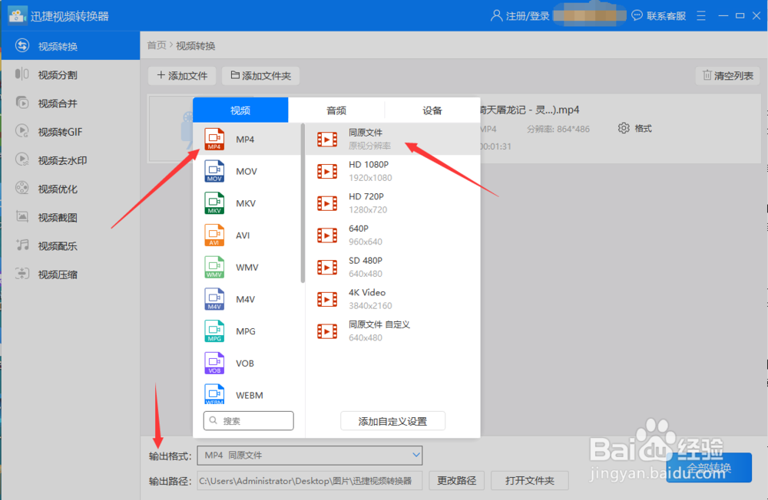Open 视频分割 in the sidebar
The image size is (768, 500).
(71, 74)
